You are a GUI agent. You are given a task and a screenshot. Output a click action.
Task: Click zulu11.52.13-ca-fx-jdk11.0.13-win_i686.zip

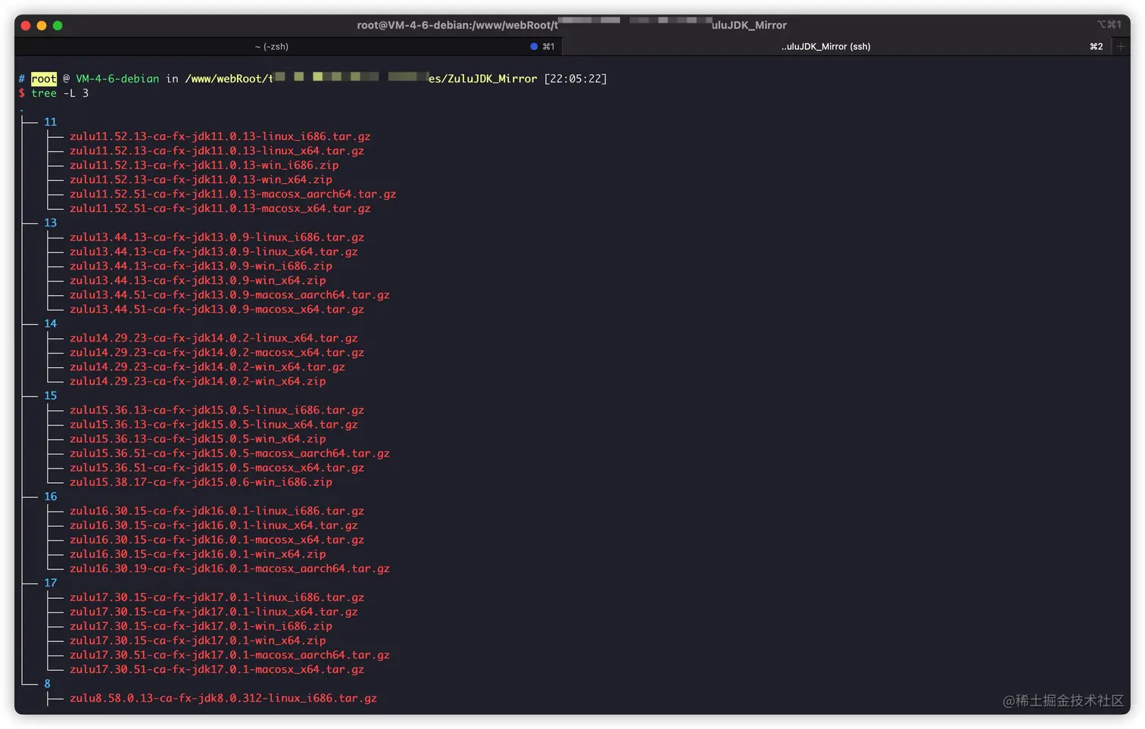(x=204, y=165)
